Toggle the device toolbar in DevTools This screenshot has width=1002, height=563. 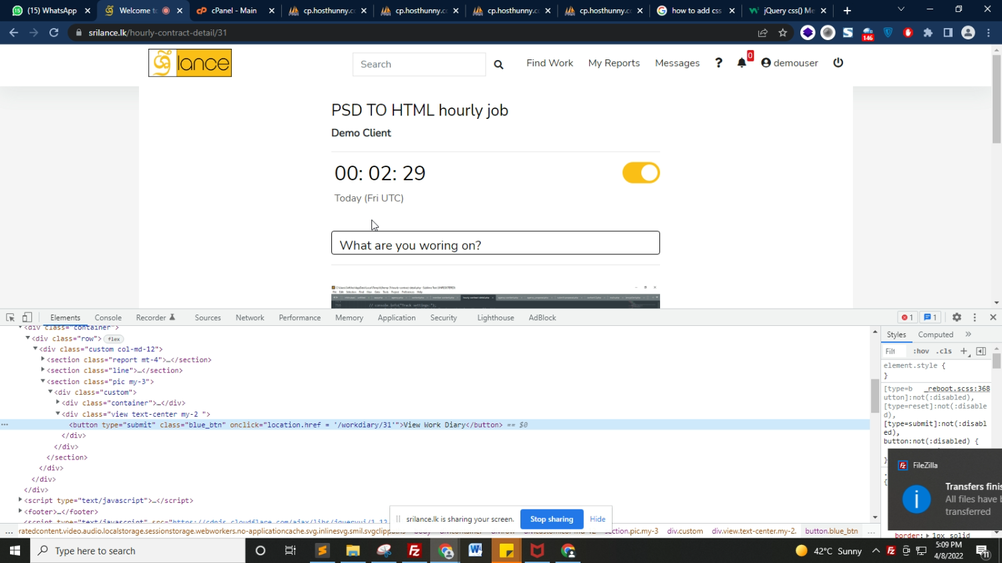coord(27,318)
